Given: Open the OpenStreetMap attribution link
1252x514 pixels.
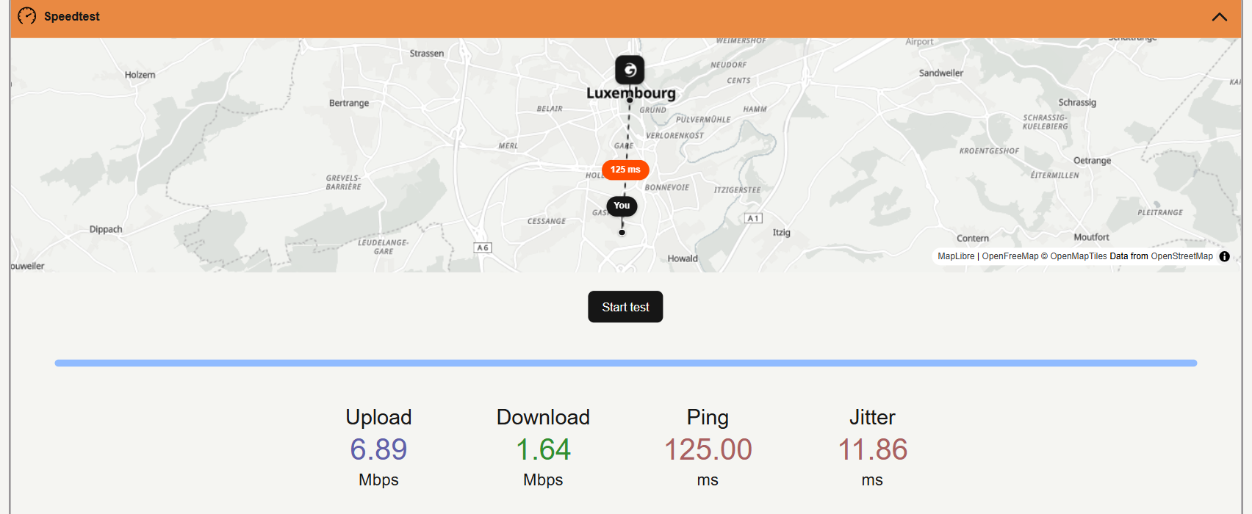Looking at the screenshot, I should click(1182, 256).
